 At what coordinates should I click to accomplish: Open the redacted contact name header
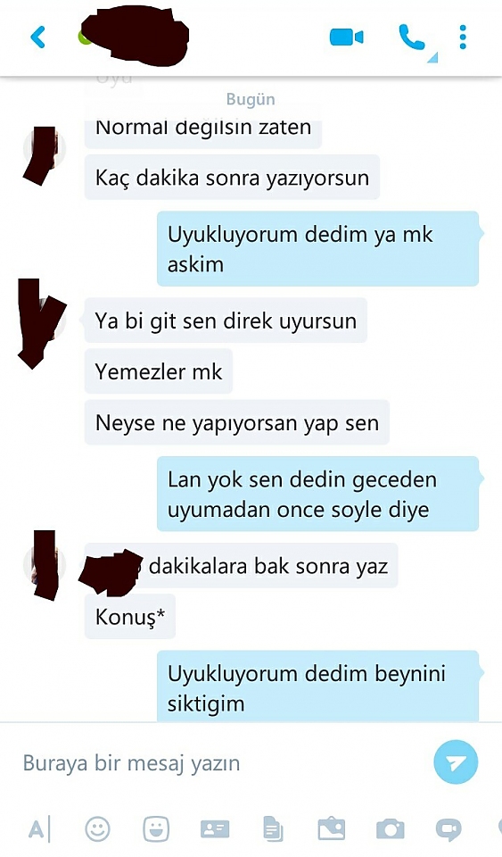coord(134,37)
